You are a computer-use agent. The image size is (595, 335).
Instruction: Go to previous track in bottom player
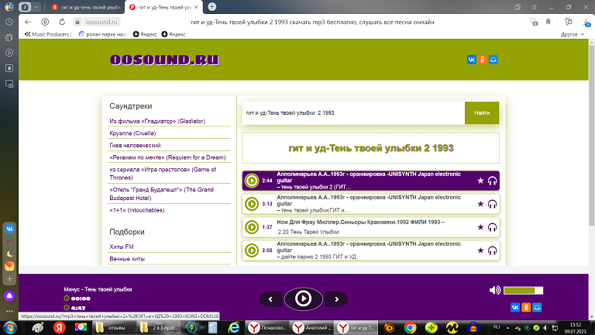(270, 299)
